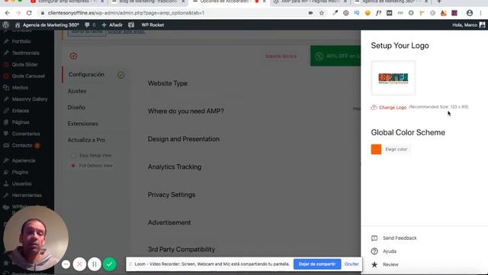The width and height of the screenshot is (488, 275).
Task: Click the 40% OFF green banner
Action: 335,56
